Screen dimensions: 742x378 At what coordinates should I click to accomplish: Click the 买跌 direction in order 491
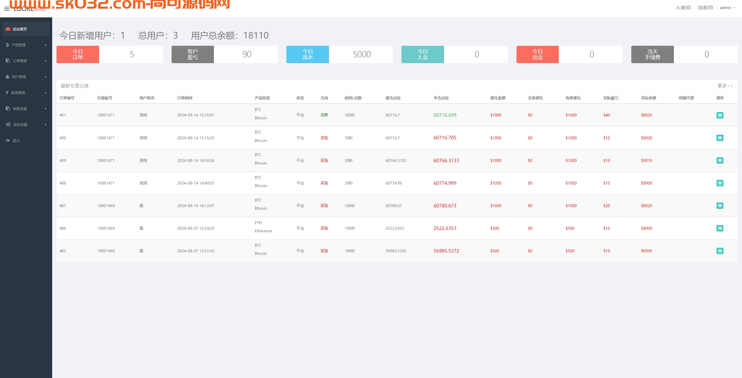pos(324,115)
